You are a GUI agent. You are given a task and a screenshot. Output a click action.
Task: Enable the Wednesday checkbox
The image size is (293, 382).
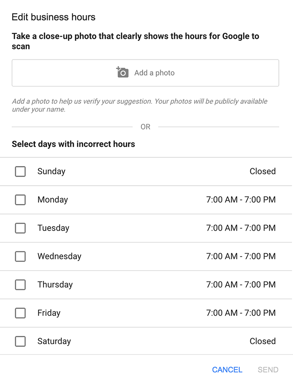(20, 256)
